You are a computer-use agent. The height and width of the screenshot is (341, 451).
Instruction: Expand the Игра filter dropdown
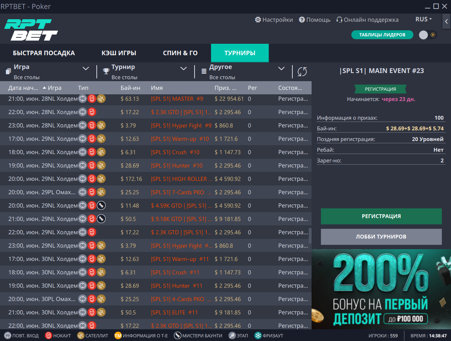tap(85, 68)
